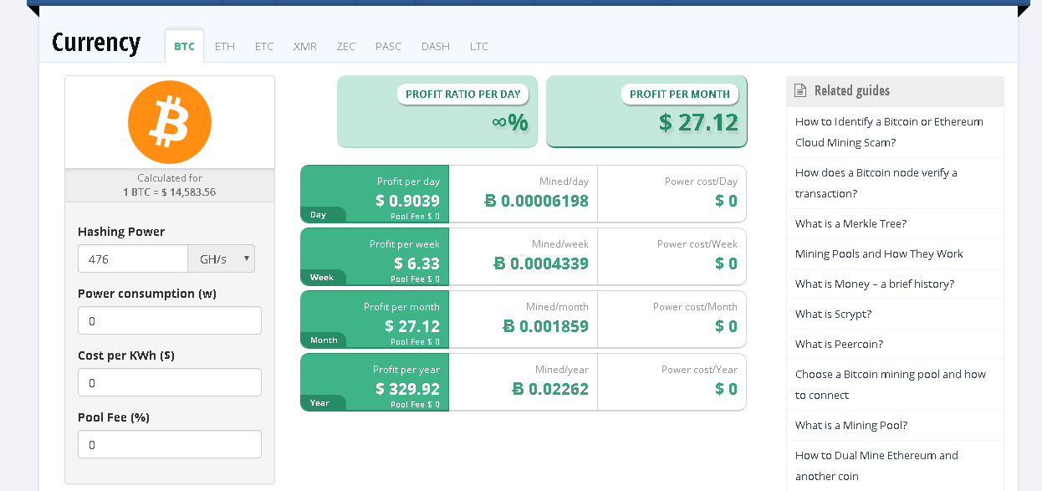Click the Power cost/Week $ 0 value
Viewport: 1042px width, 491px height.
click(x=726, y=263)
